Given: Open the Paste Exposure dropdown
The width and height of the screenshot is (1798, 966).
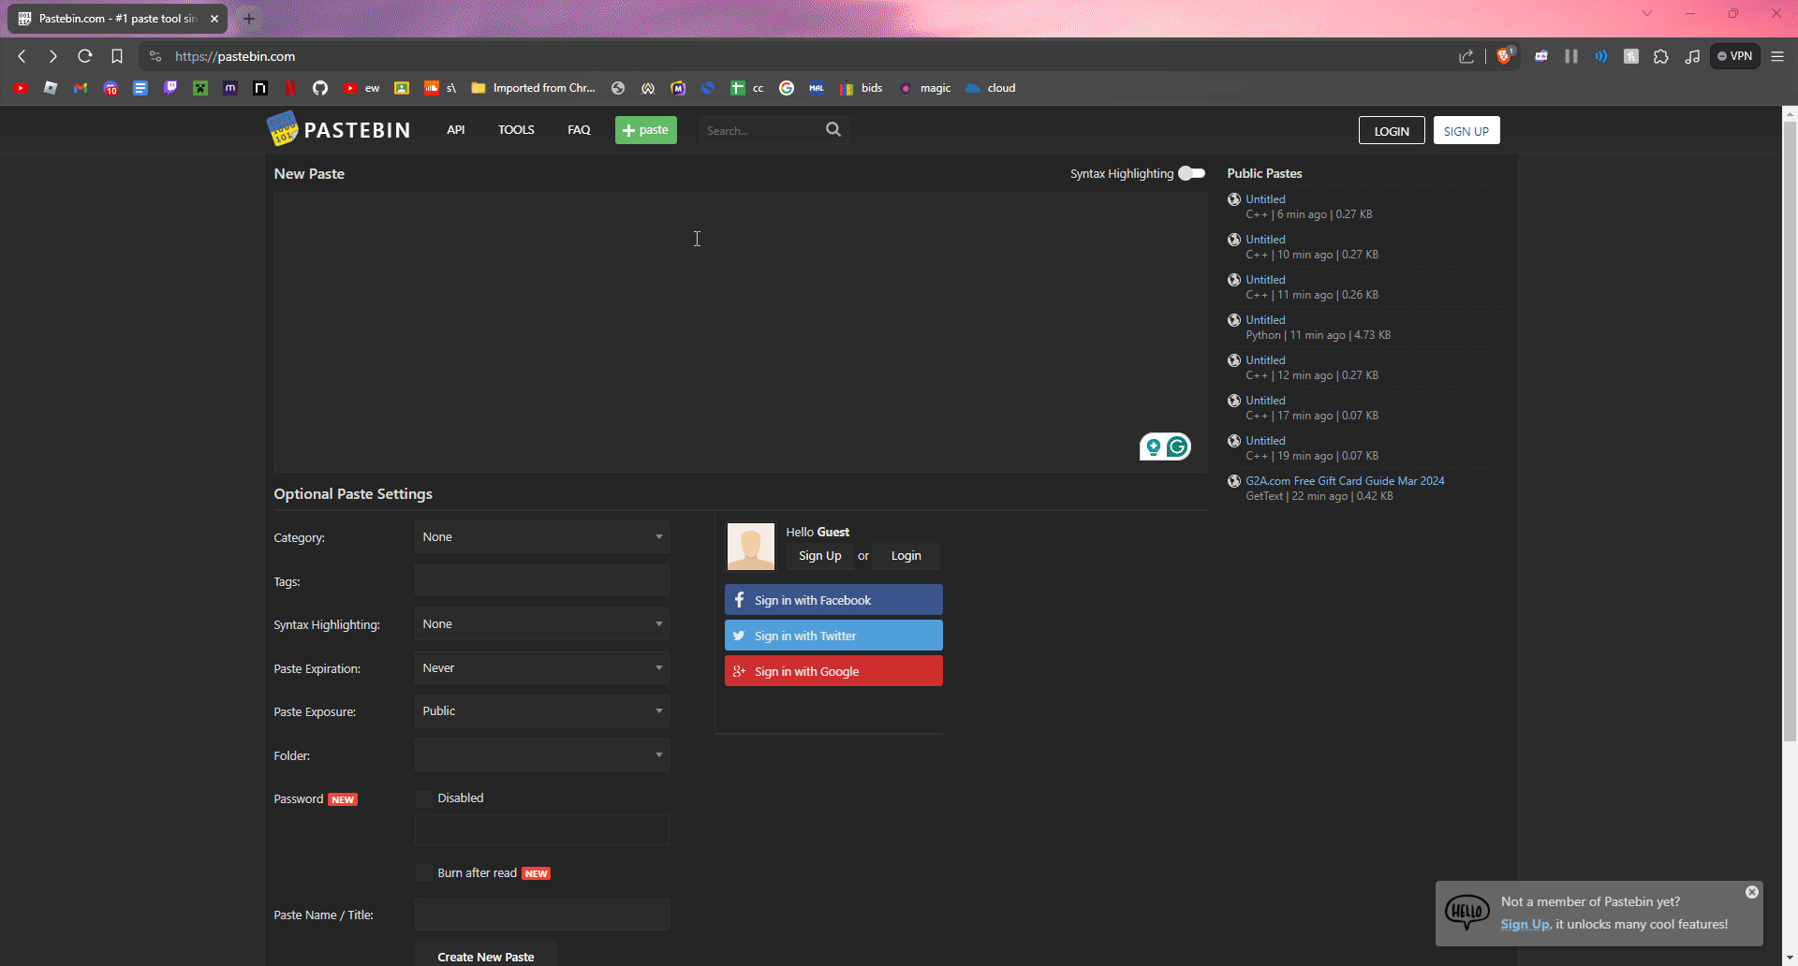Looking at the screenshot, I should tap(542, 711).
